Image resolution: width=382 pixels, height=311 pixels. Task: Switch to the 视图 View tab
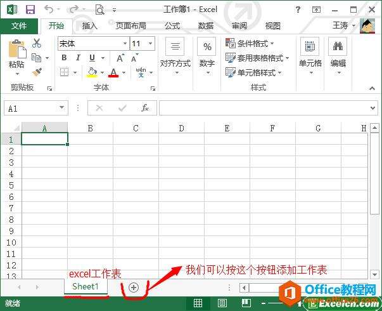272,26
